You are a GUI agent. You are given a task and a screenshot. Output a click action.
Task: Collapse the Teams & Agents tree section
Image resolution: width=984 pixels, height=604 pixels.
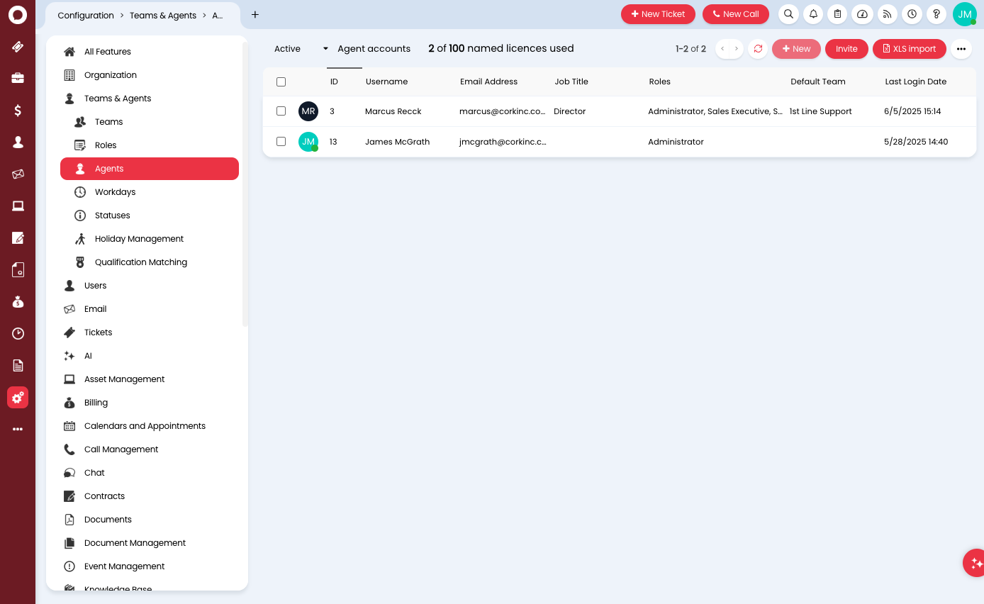click(117, 99)
